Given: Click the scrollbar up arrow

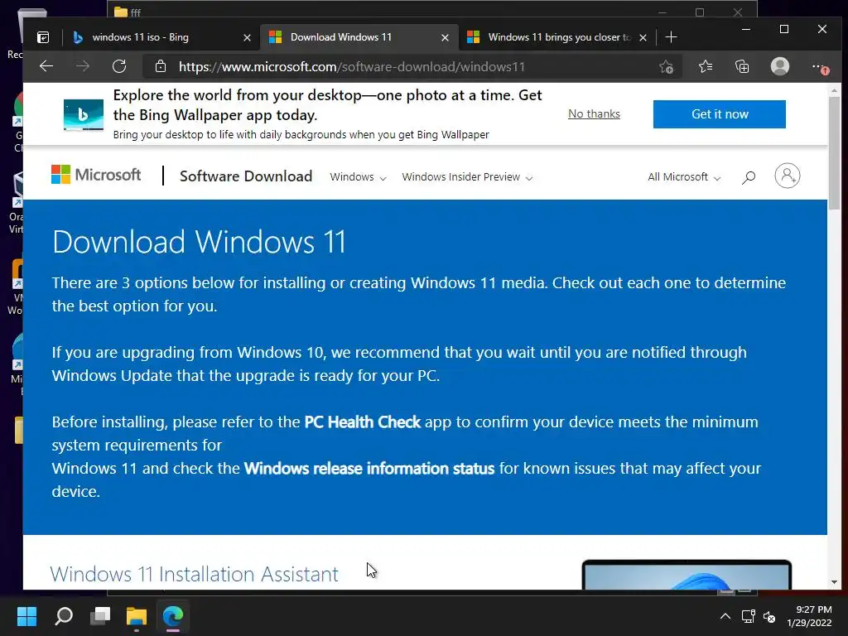Looking at the screenshot, I should [834, 89].
